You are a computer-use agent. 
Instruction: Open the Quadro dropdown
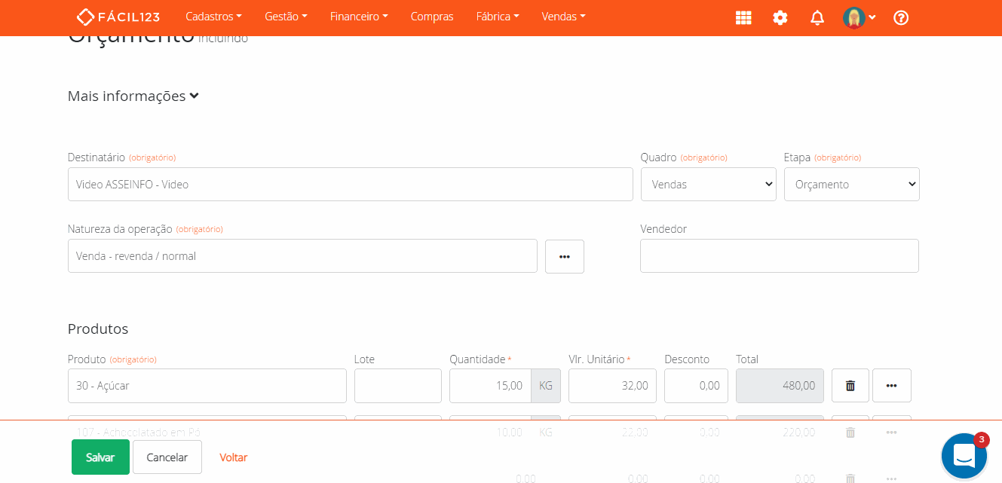[x=708, y=185]
